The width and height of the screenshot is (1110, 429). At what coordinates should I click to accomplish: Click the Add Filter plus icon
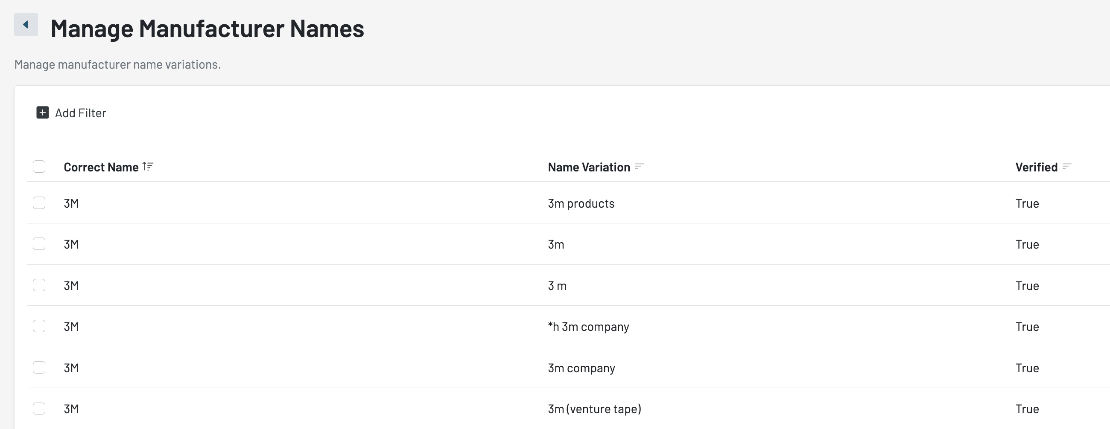pos(42,113)
